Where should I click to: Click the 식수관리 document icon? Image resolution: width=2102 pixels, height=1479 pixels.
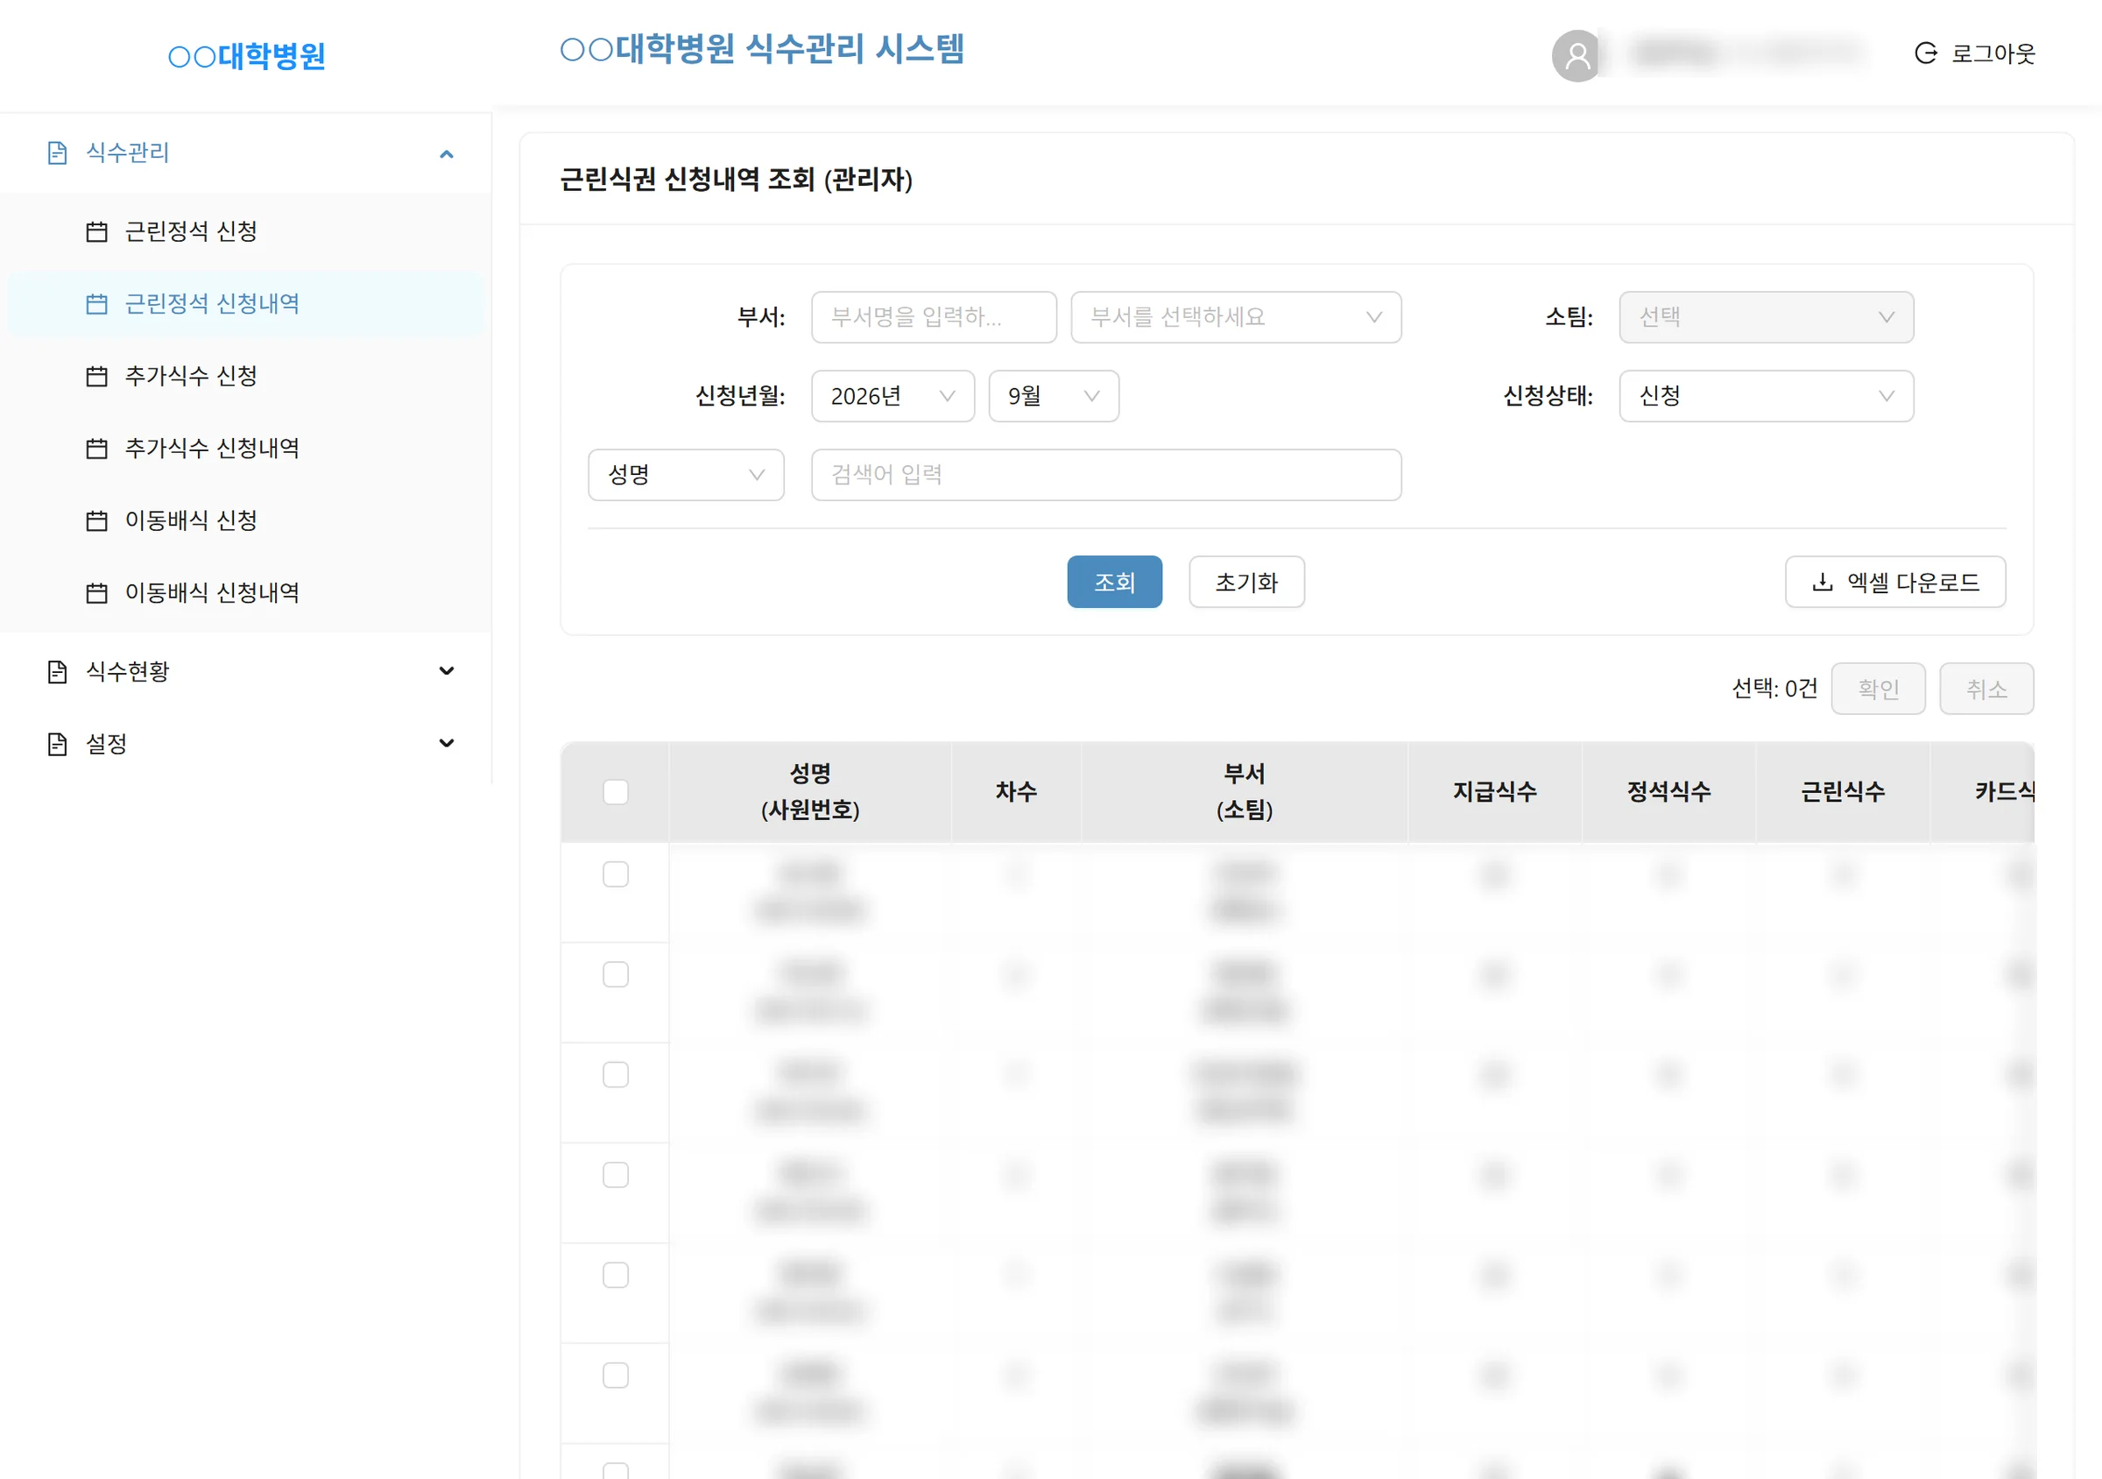coord(58,153)
